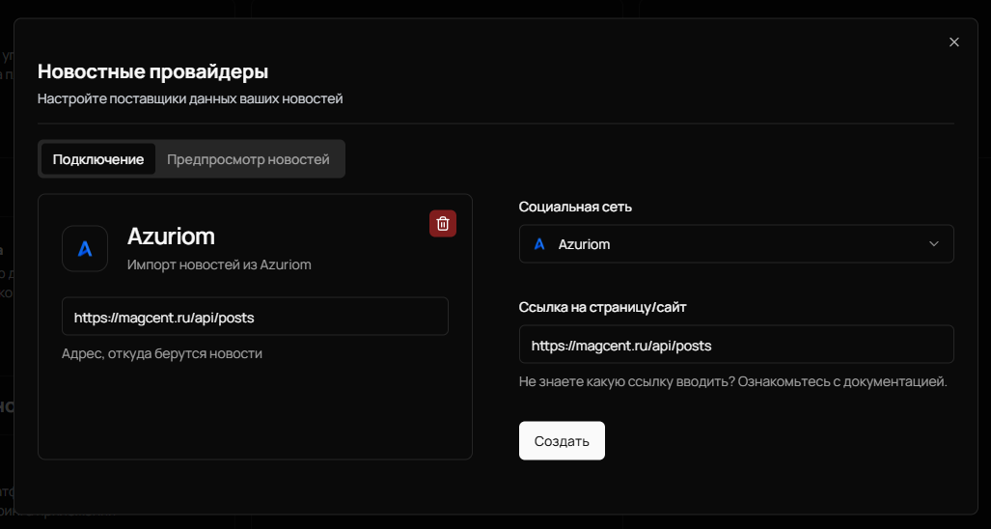
Task: Focus the Ссылка на страницу/сайт input field
Action: click(736, 345)
